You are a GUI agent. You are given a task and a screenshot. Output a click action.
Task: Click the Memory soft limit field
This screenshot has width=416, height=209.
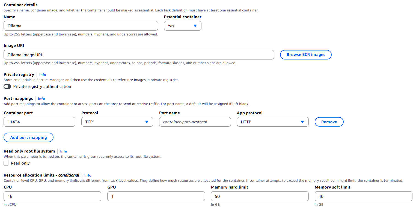pos(363,196)
